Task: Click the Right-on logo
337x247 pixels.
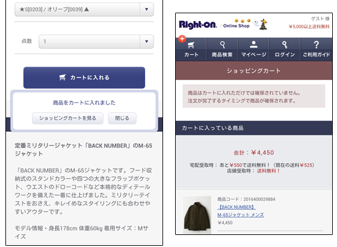Action: [198, 25]
